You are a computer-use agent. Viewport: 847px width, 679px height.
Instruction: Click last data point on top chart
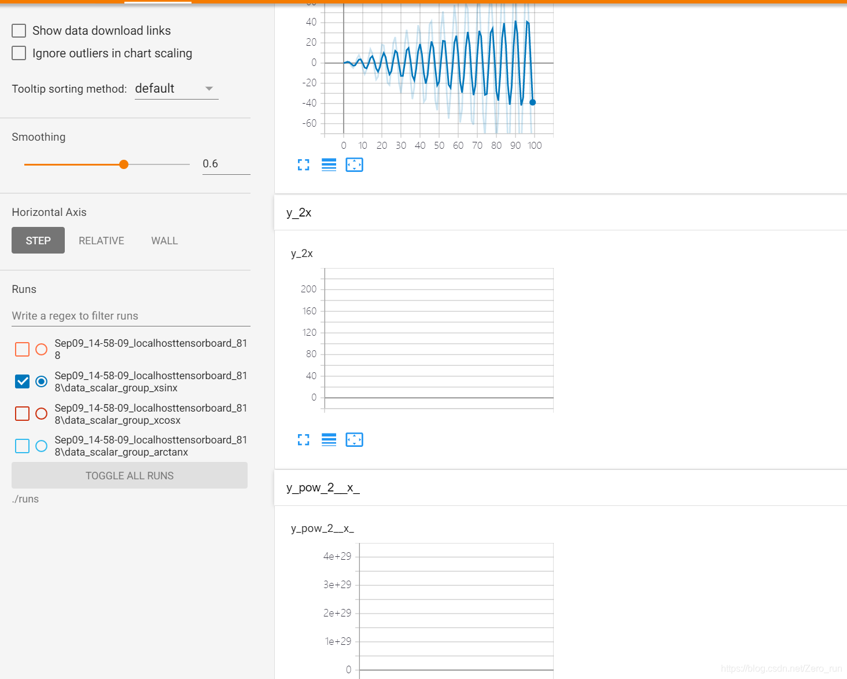coord(533,102)
